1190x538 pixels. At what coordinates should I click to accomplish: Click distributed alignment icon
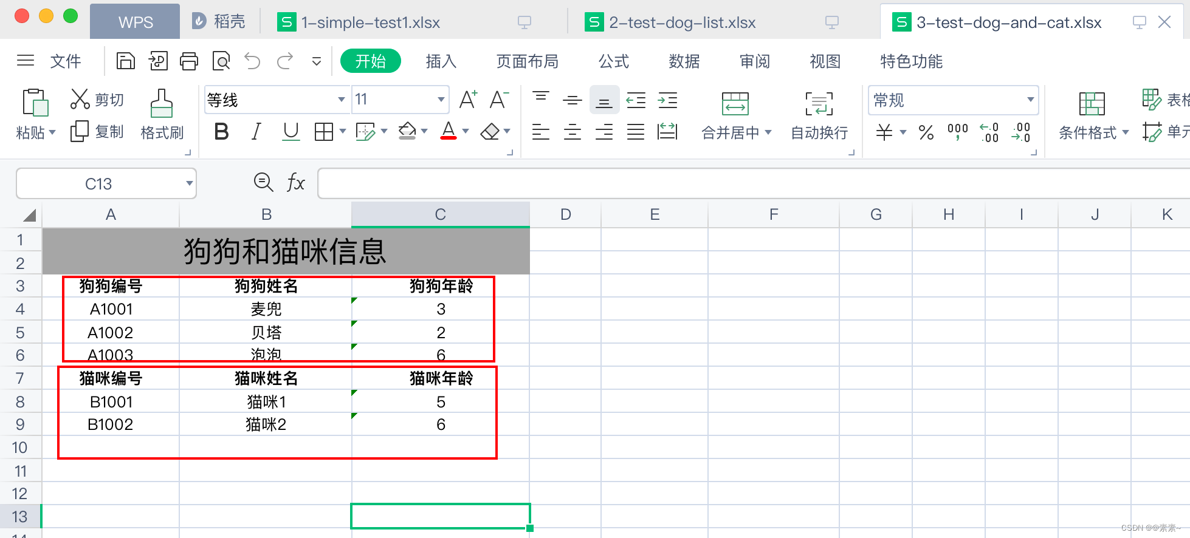tap(667, 131)
